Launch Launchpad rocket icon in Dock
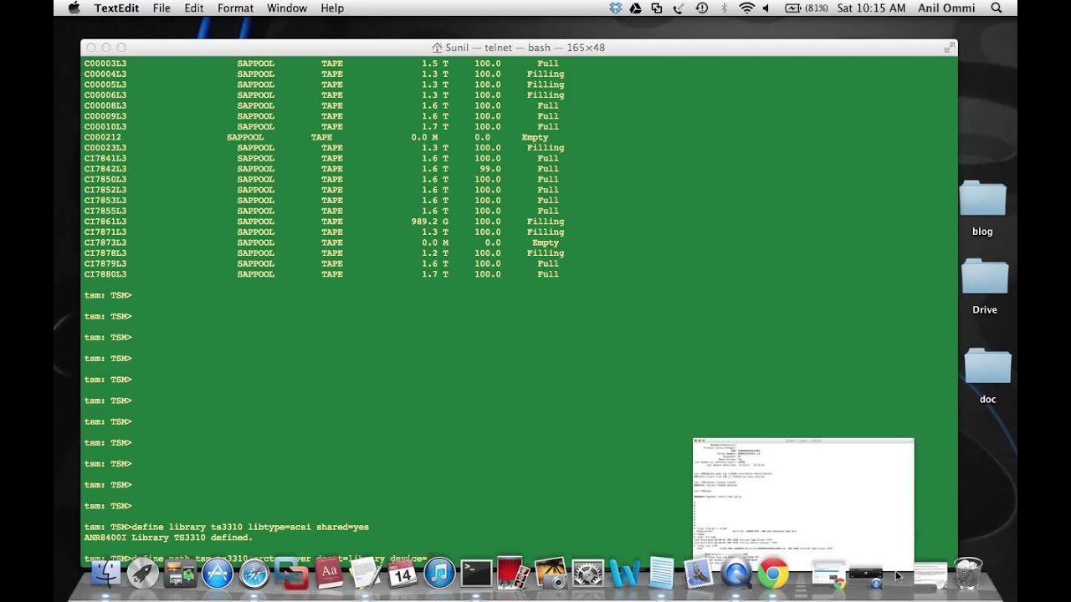1071x602 pixels. click(x=143, y=574)
